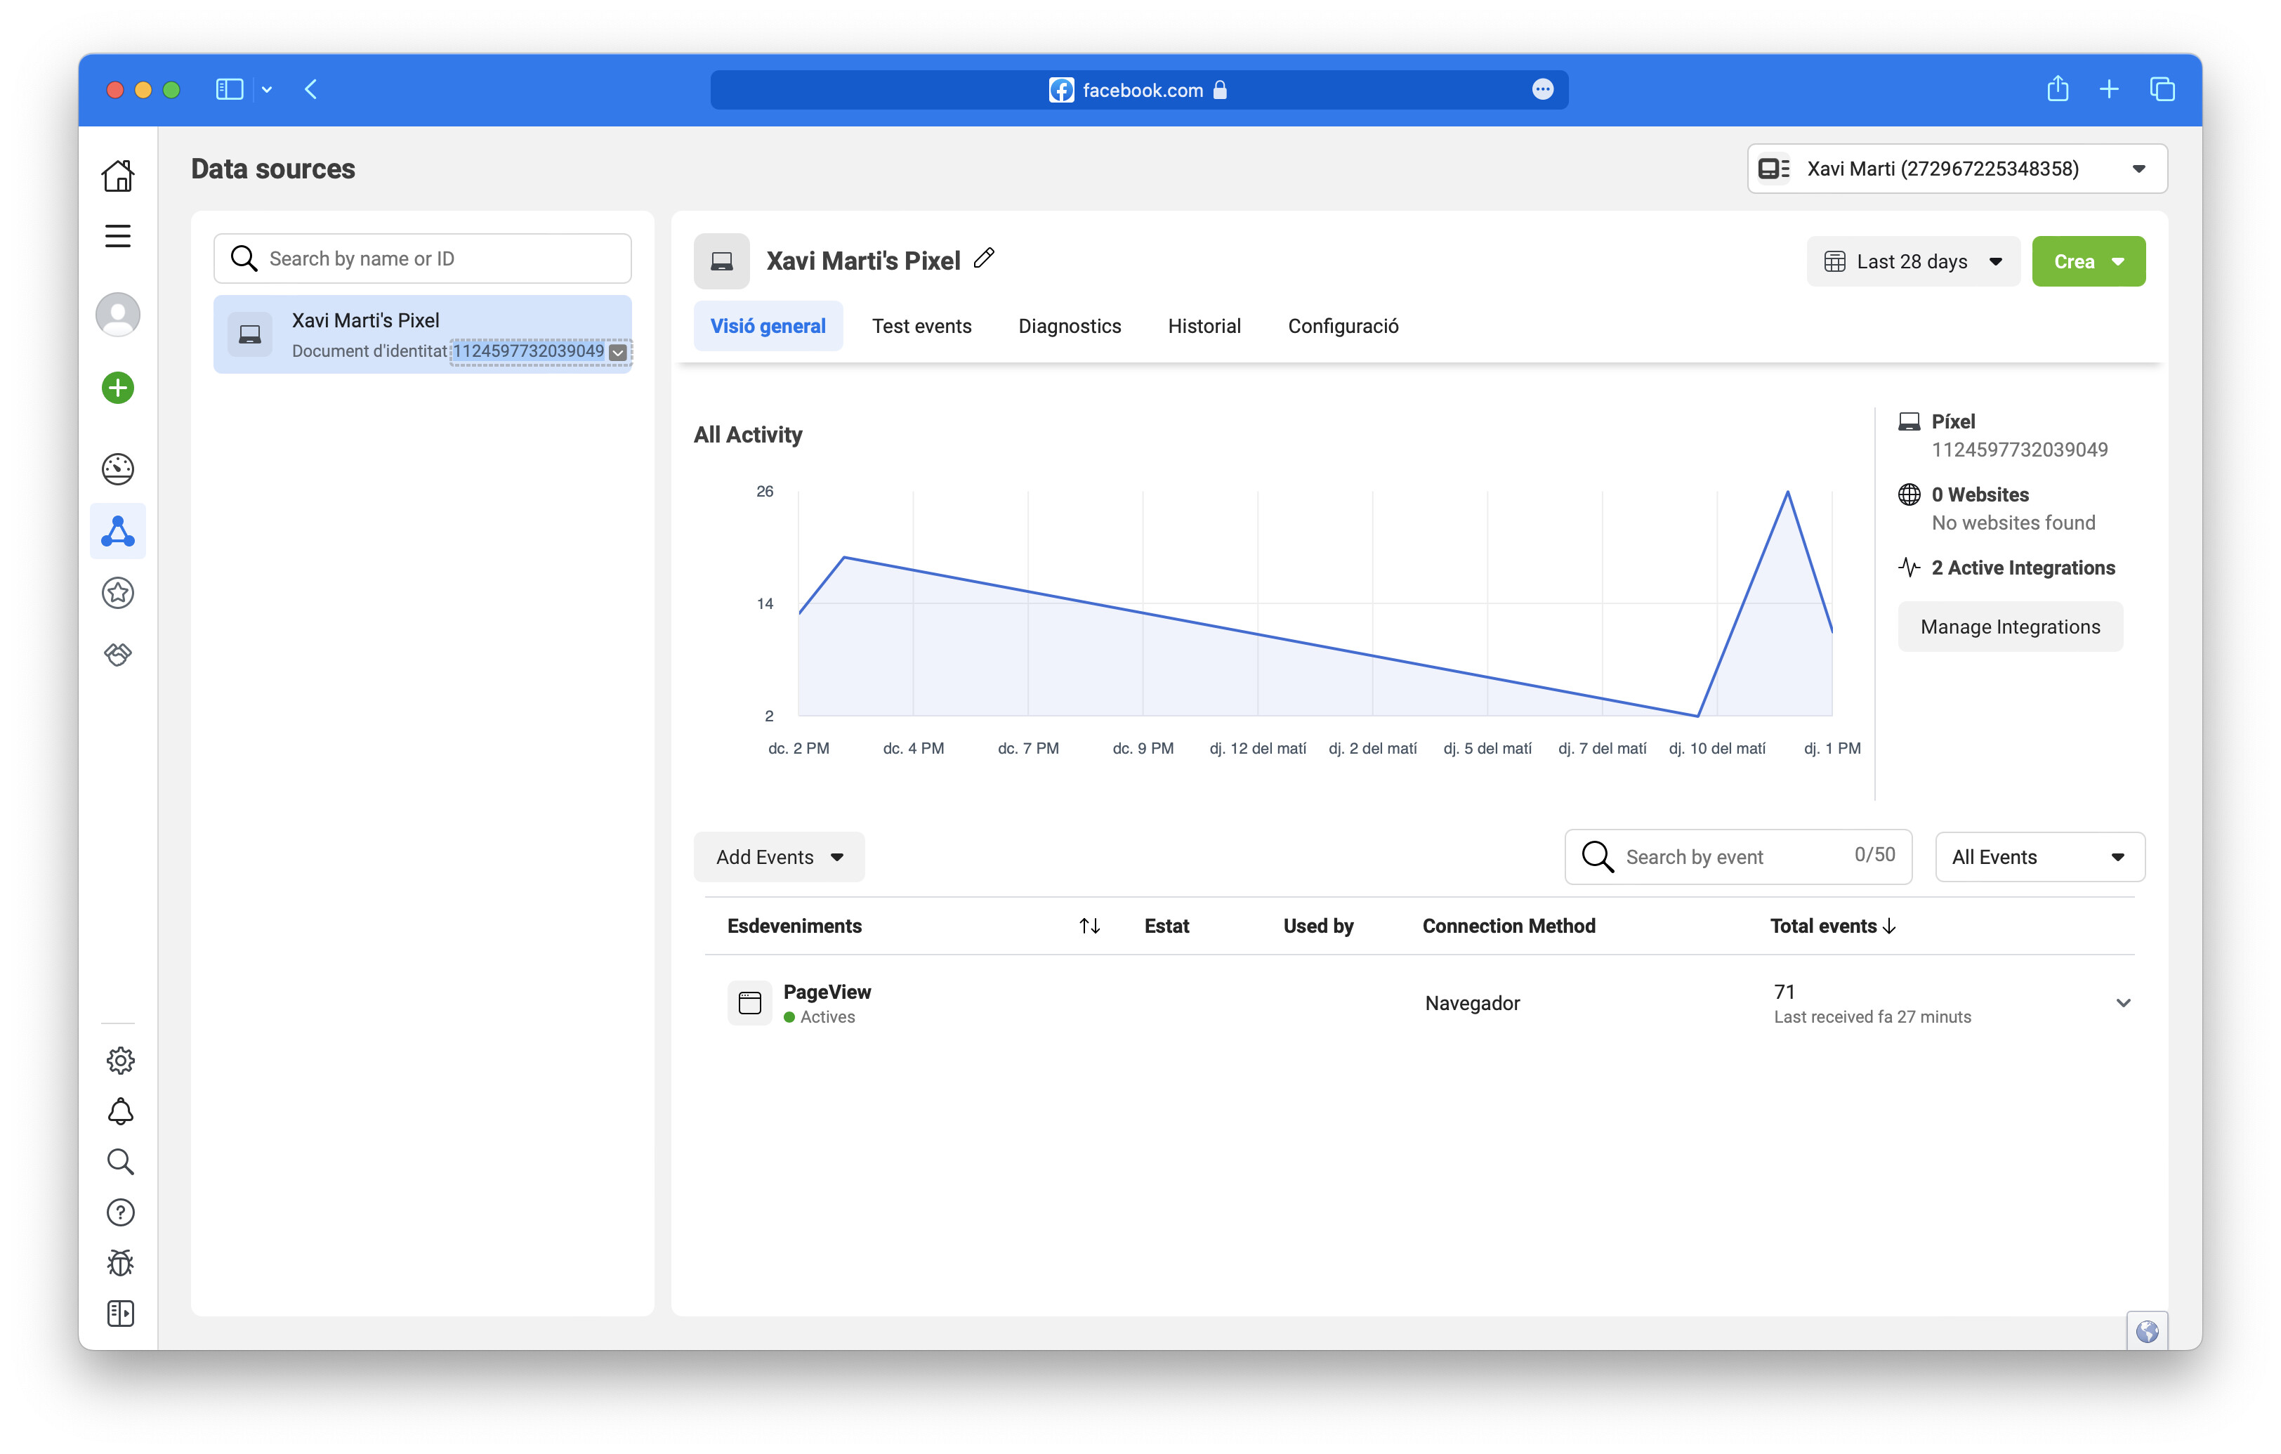The width and height of the screenshot is (2281, 1454).
Task: Click the Add Events button
Action: 777,856
